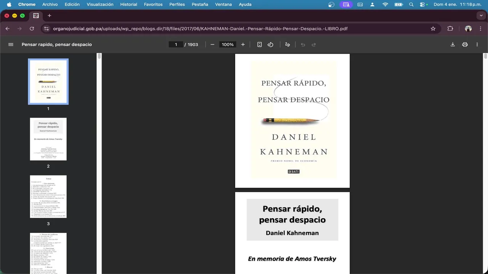Open the Archivo menu

pos(50,5)
